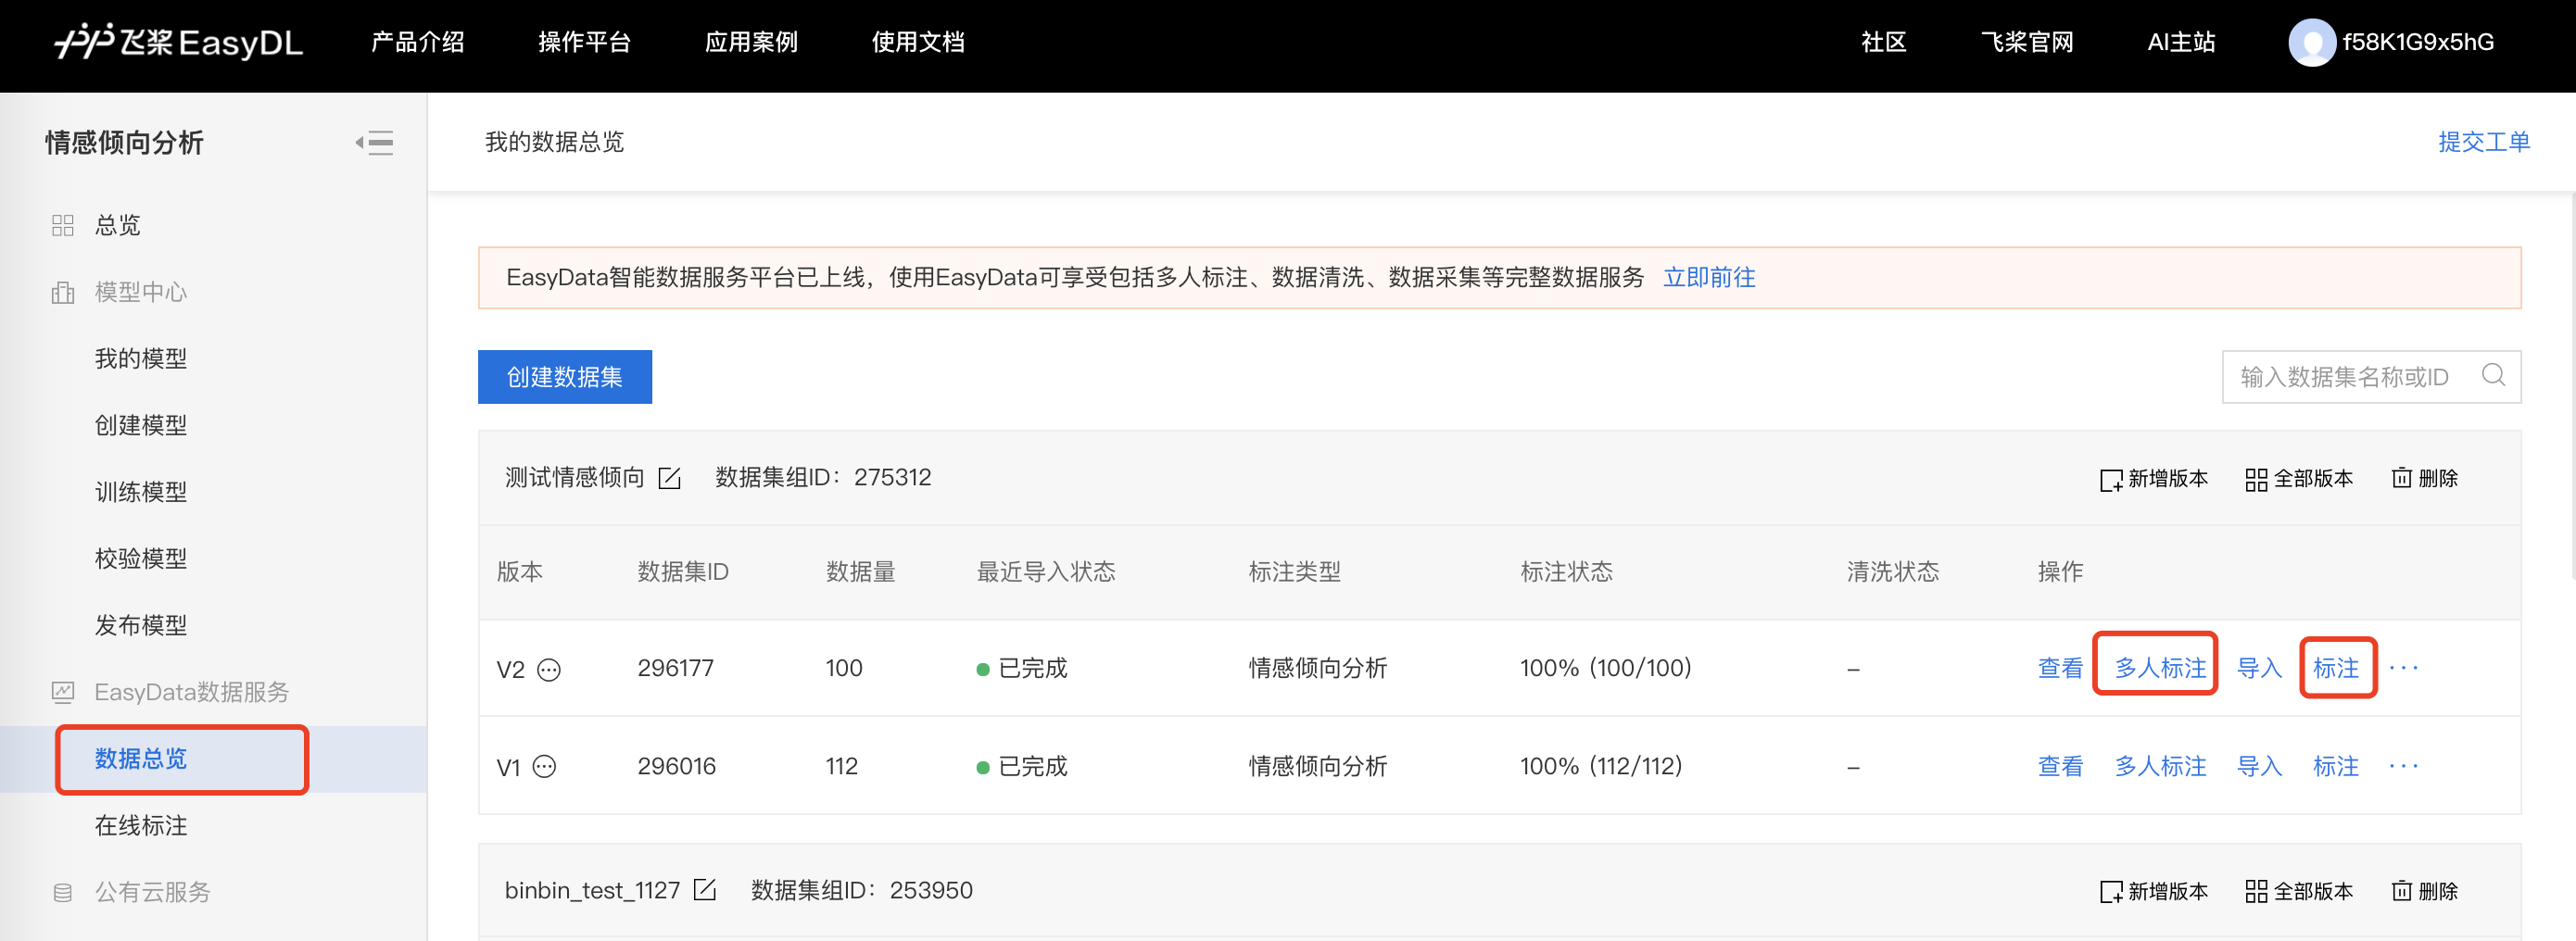Click the 我的数据总览 page heading
The height and width of the screenshot is (941, 2576).
[x=555, y=142]
